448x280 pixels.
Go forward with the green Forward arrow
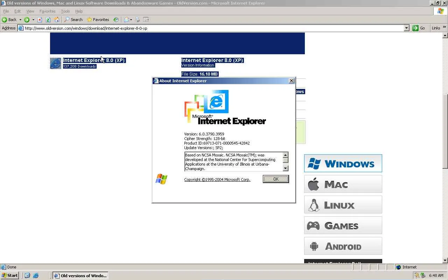click(27, 20)
